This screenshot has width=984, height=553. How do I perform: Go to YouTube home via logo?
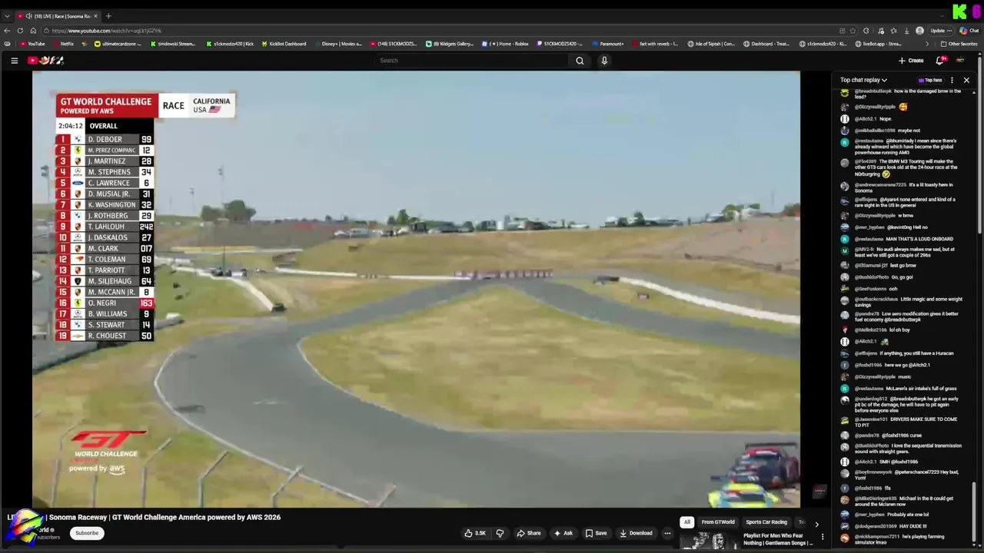[x=46, y=61]
